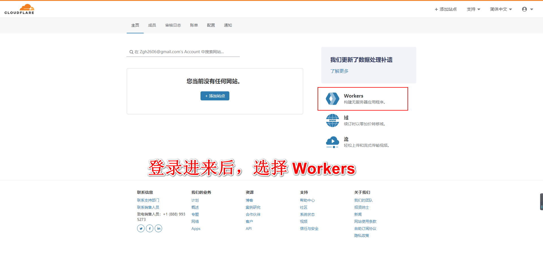Click the Stream cloud play icon
The height and width of the screenshot is (265, 543).
tap(333, 142)
